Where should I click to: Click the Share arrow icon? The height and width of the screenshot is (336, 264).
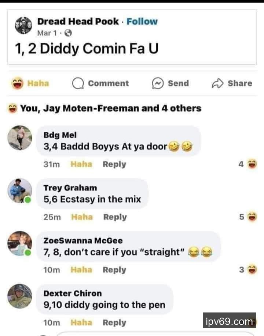[x=217, y=83]
